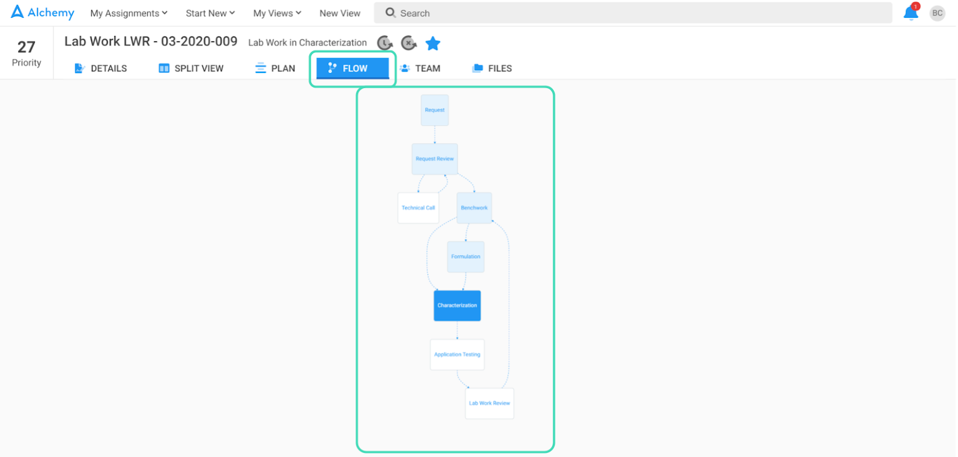This screenshot has width=958, height=457.
Task: Select the Characterization flow node
Action: (457, 305)
